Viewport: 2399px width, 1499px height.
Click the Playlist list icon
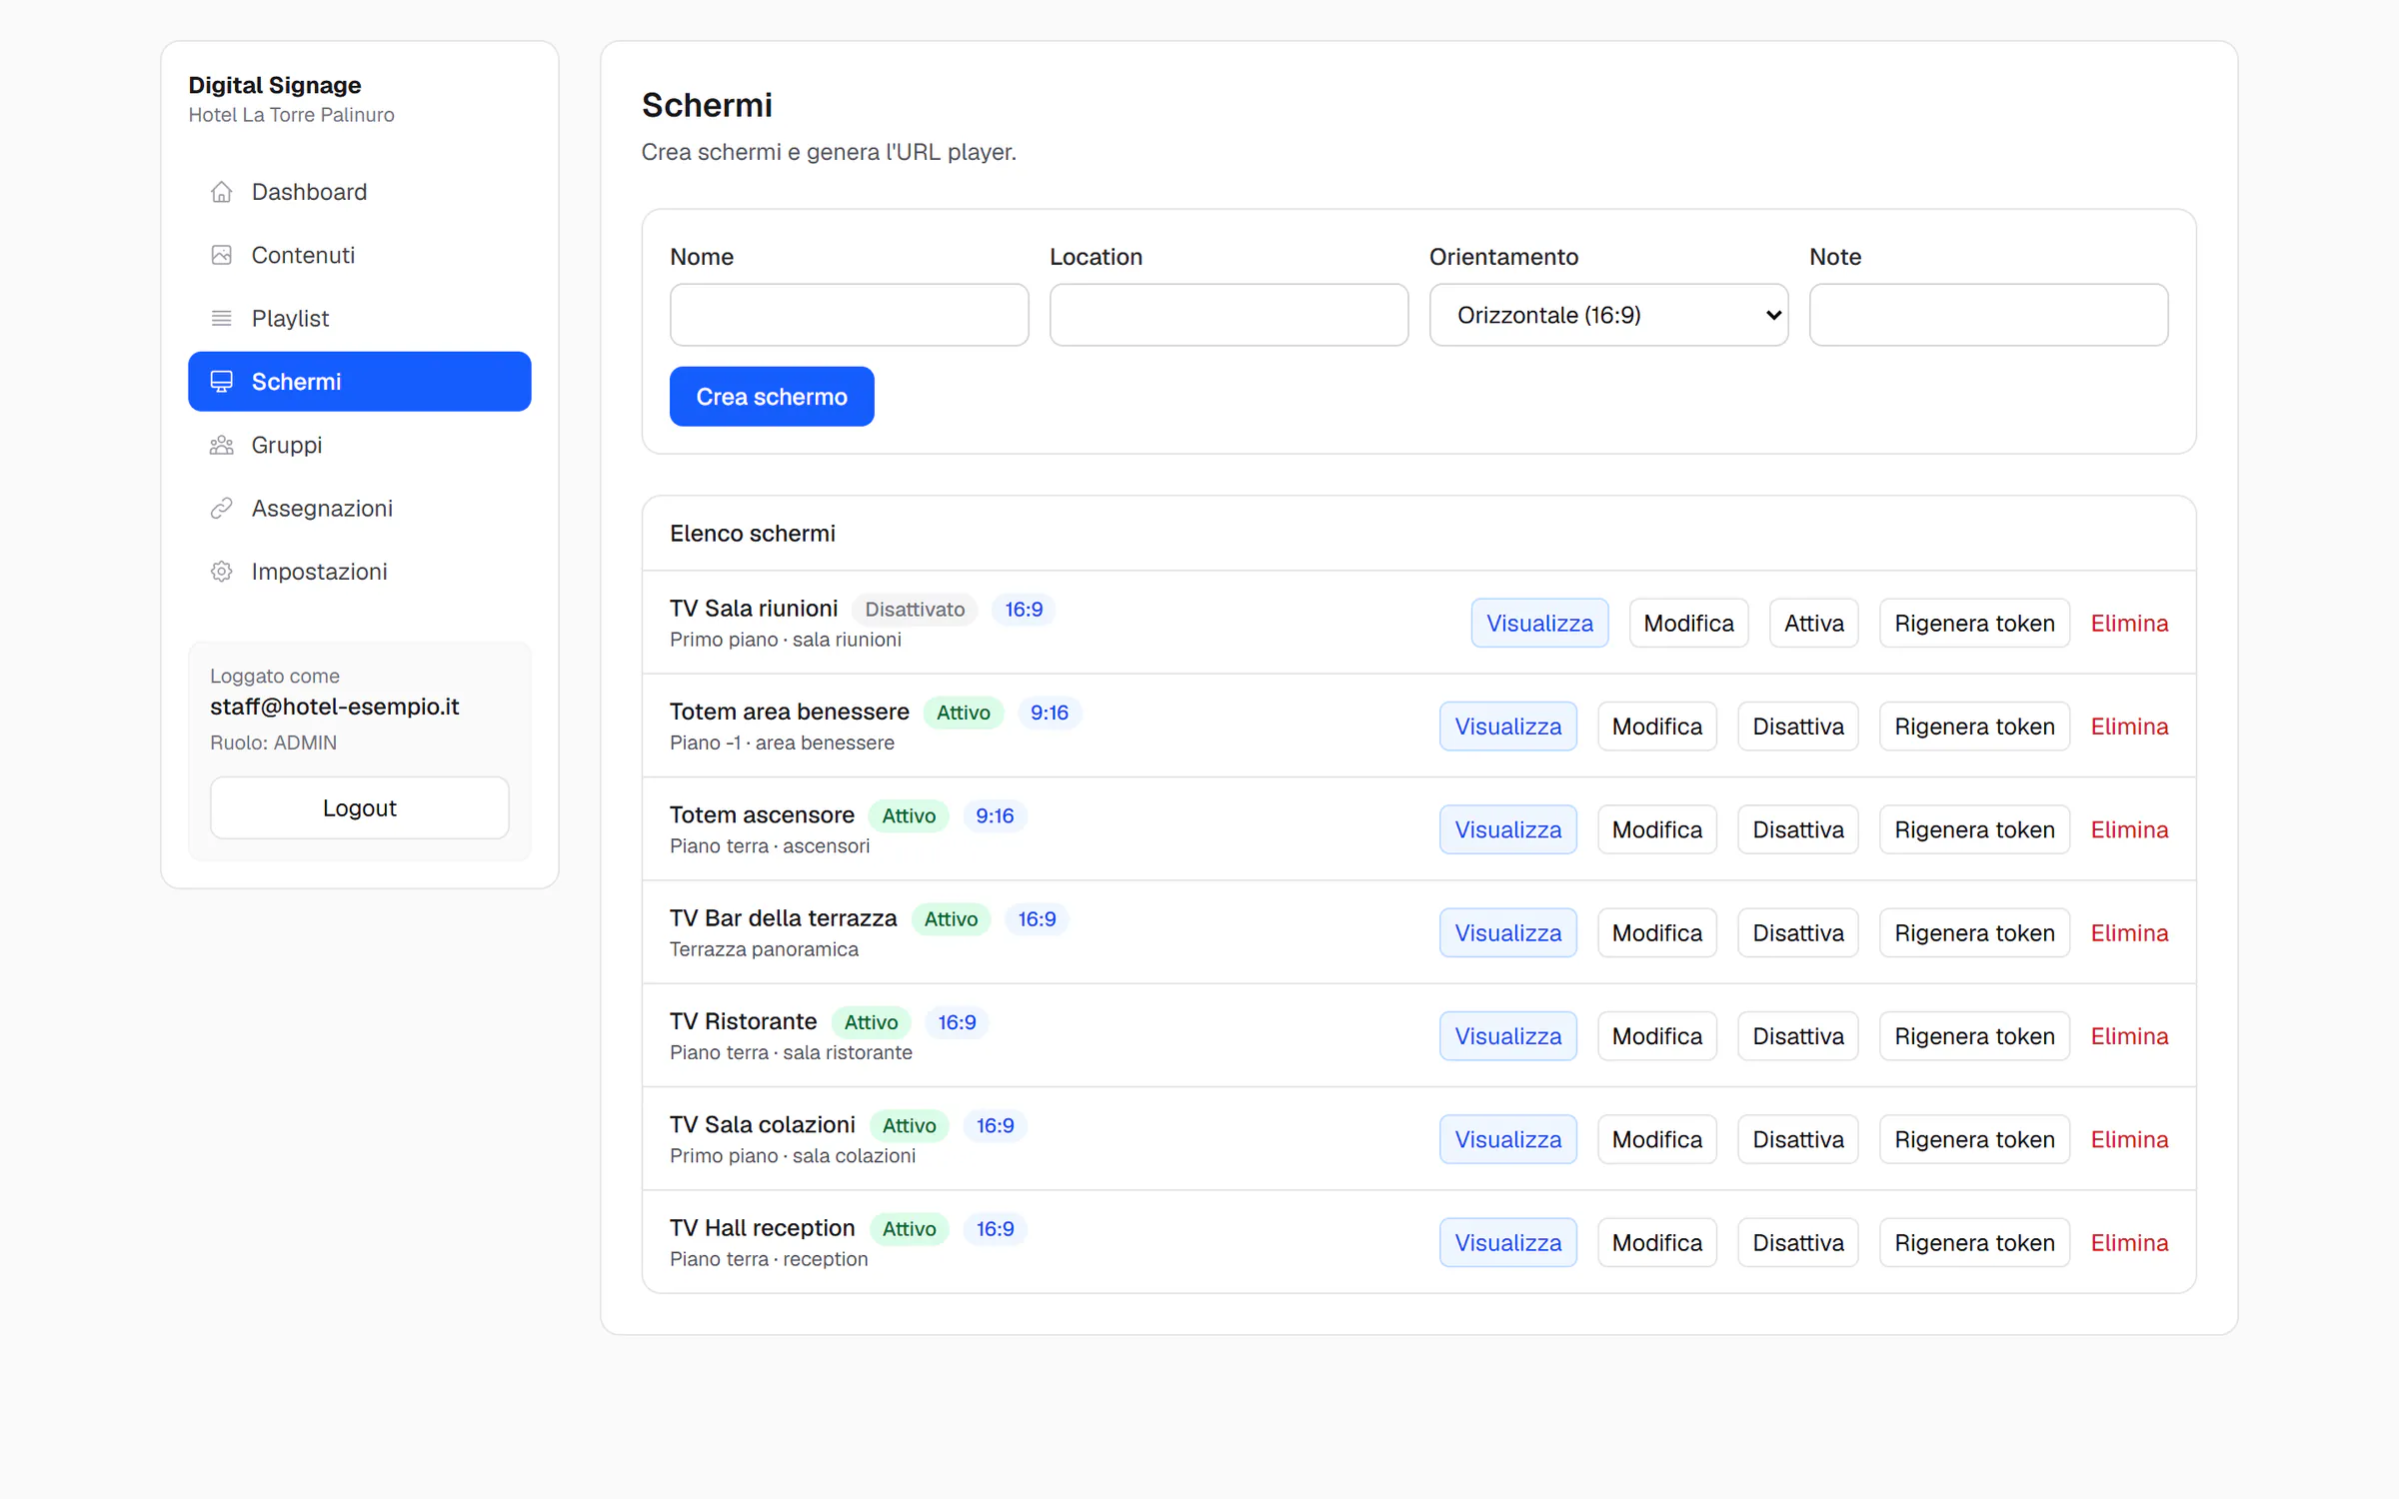click(221, 318)
